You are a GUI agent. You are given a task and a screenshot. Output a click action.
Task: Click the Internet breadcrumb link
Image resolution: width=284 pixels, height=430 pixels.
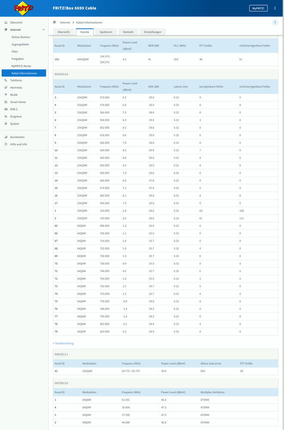pos(65,22)
